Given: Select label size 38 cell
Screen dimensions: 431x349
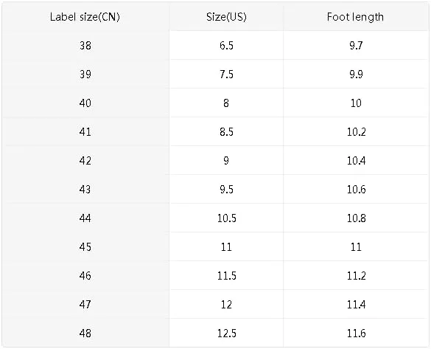Looking at the screenshot, I should (x=85, y=46).
